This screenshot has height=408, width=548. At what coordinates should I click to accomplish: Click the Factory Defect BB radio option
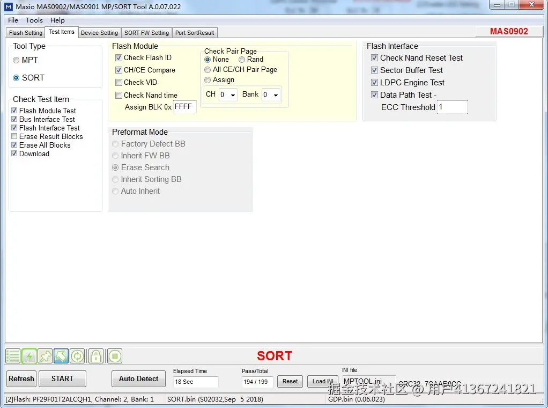(x=115, y=144)
